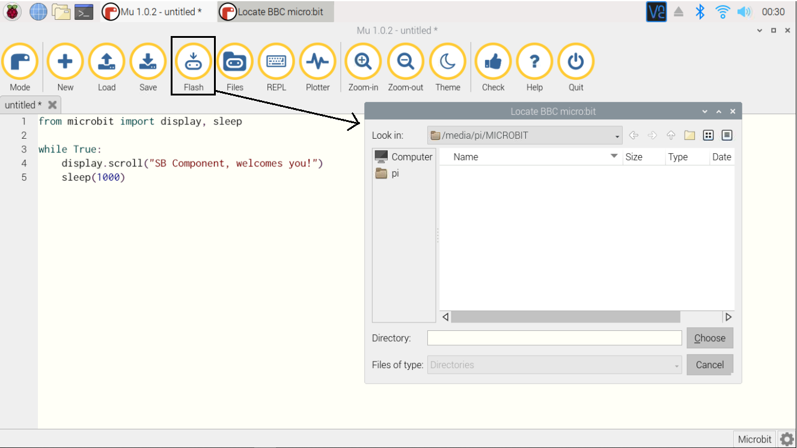The image size is (797, 448).
Task: Select the pi folder in sidebar
Action: click(388, 174)
